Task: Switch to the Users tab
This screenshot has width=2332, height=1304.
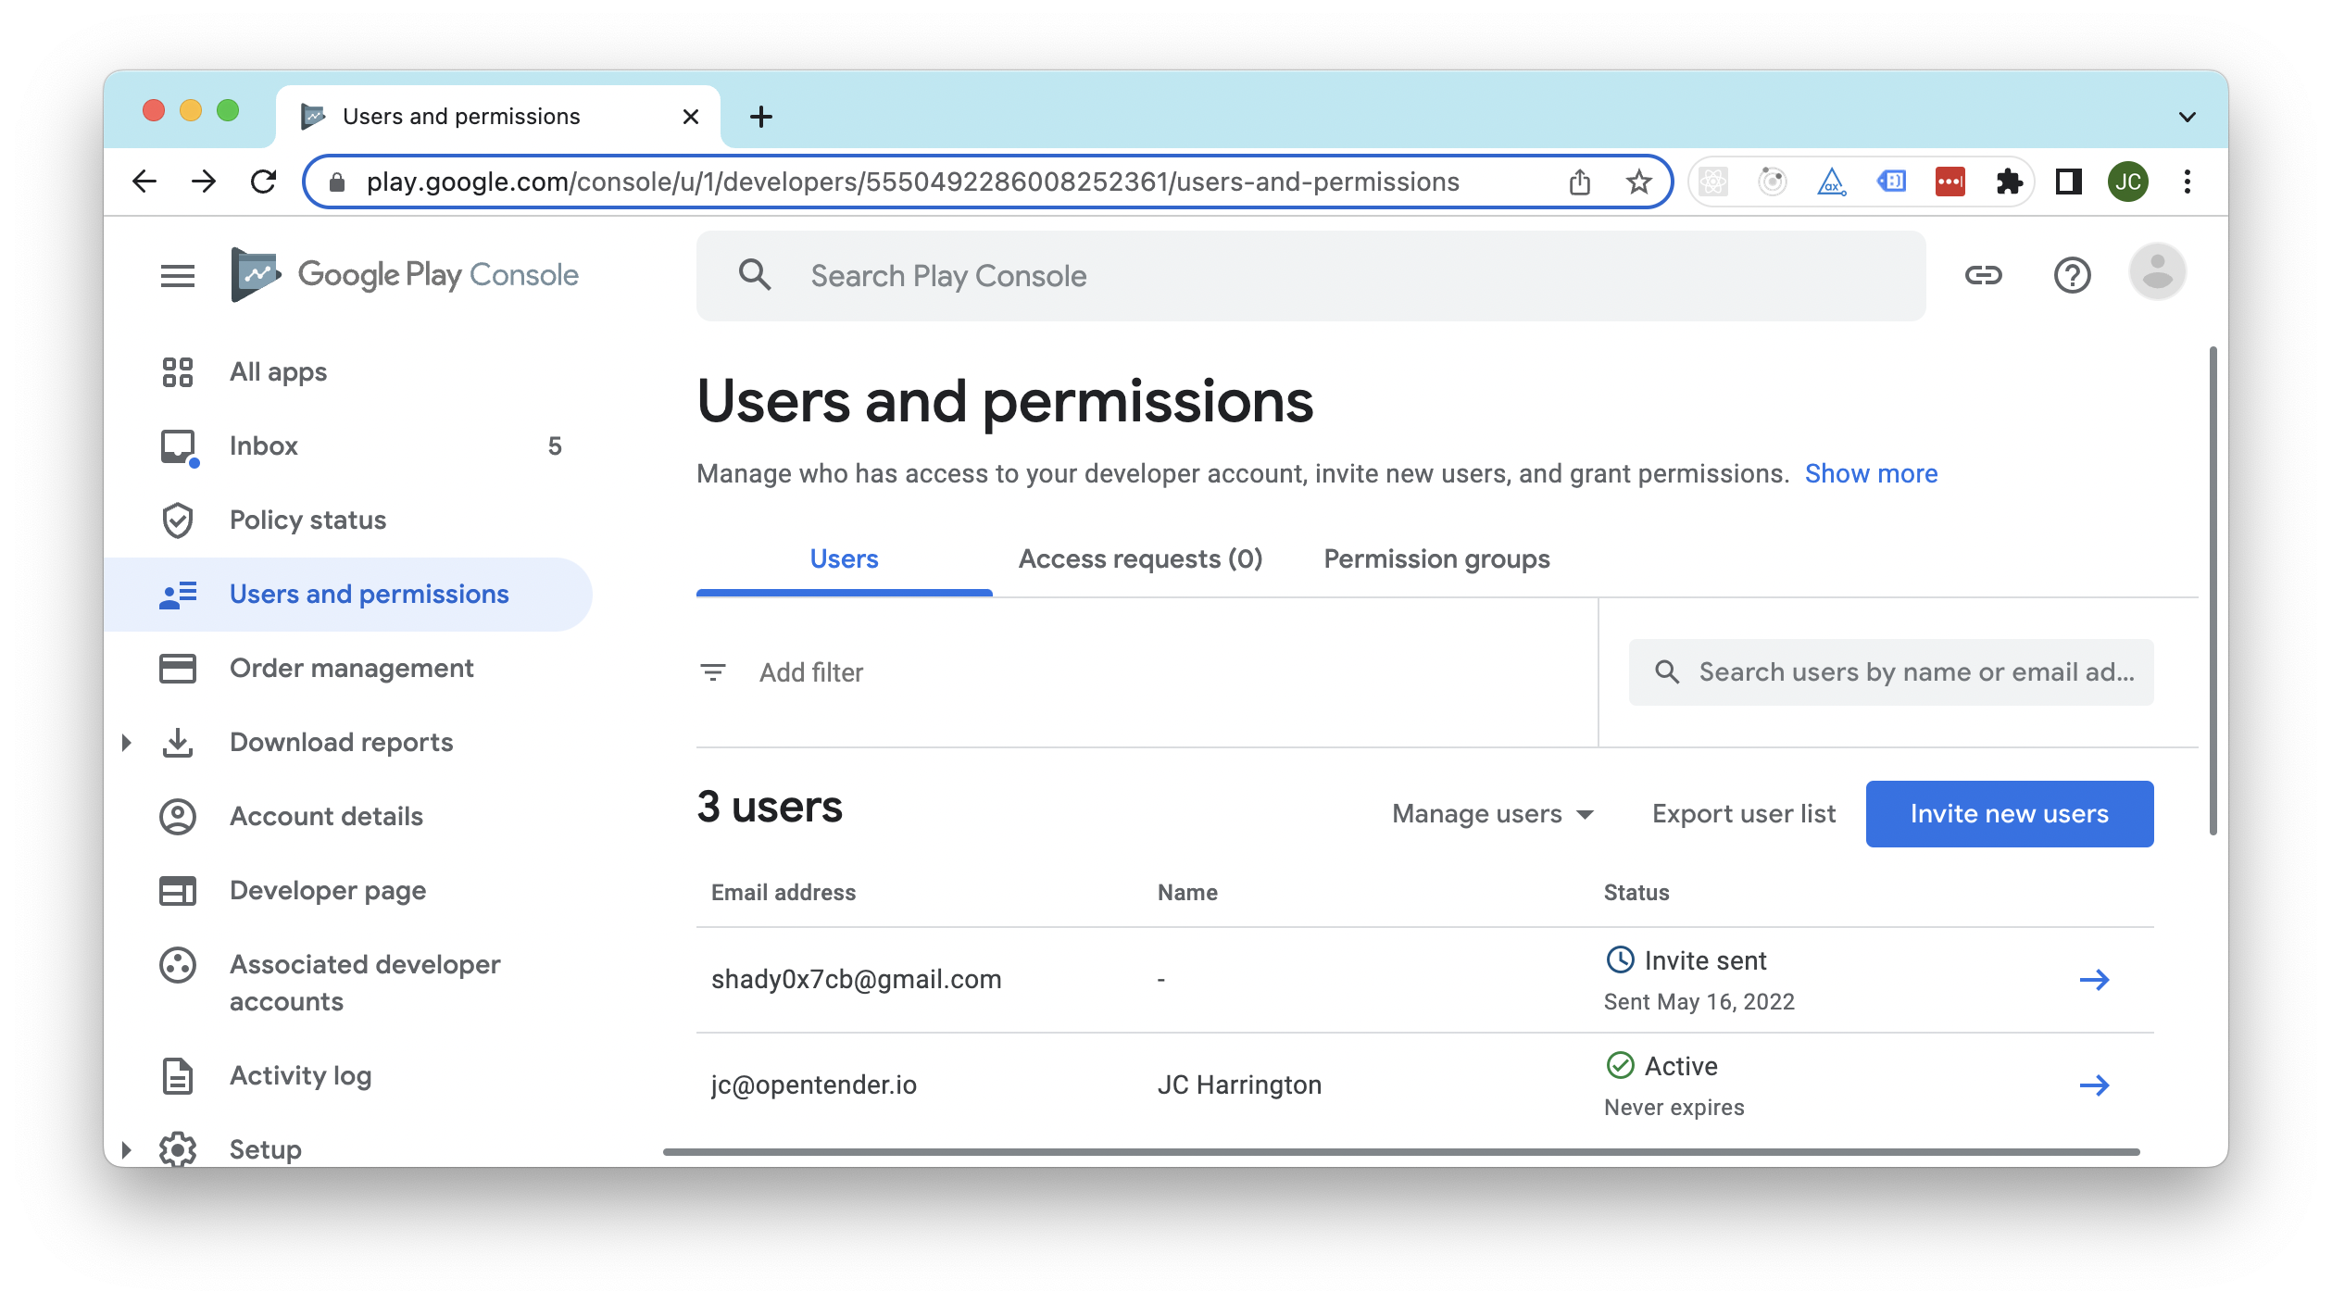Action: 844,558
